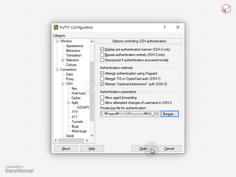The height and width of the screenshot is (177, 236).
Task: Collapse the Connection tree node
Action: (x=57, y=70)
